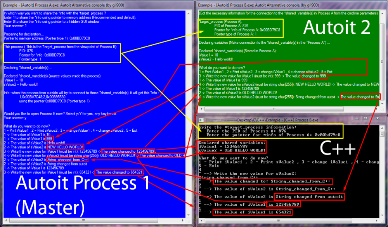Viewport: 388px width, 227px height.
Task: Click 'iValue1 = 123456789' in C++ console
Action: pyautogui.click(x=223, y=146)
